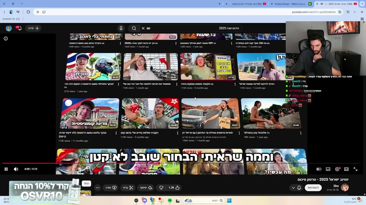Open 'כל הסימניות' bookmarks folder
Viewport: 366px width, 205px height.
(11, 19)
